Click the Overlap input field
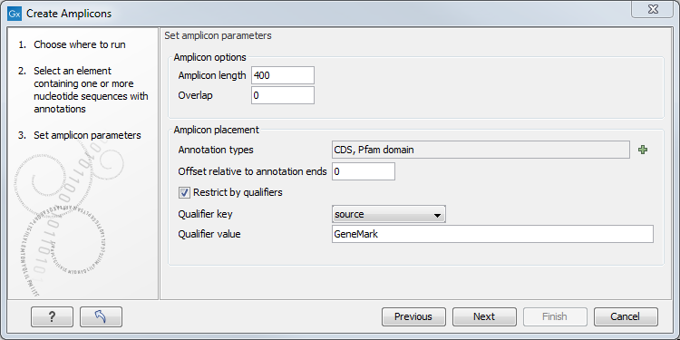 [283, 95]
